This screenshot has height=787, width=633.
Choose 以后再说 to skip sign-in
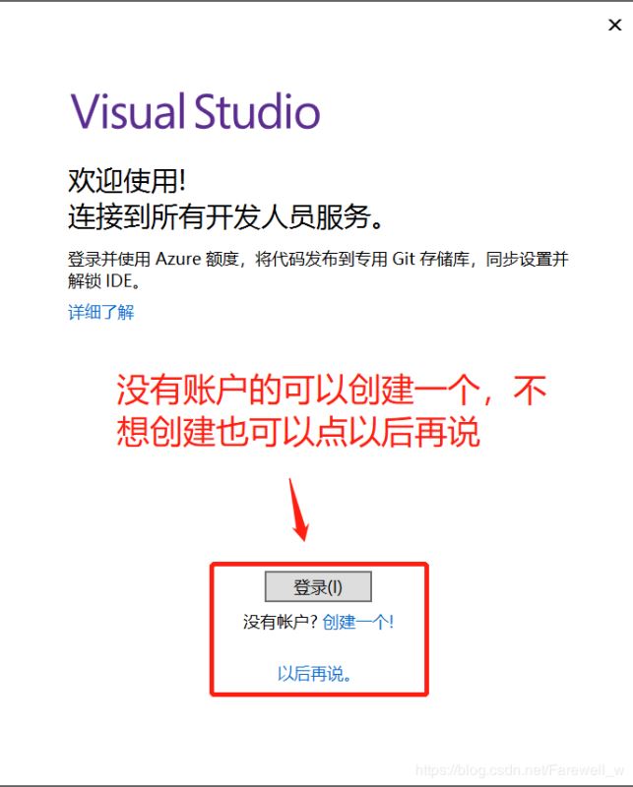click(314, 673)
